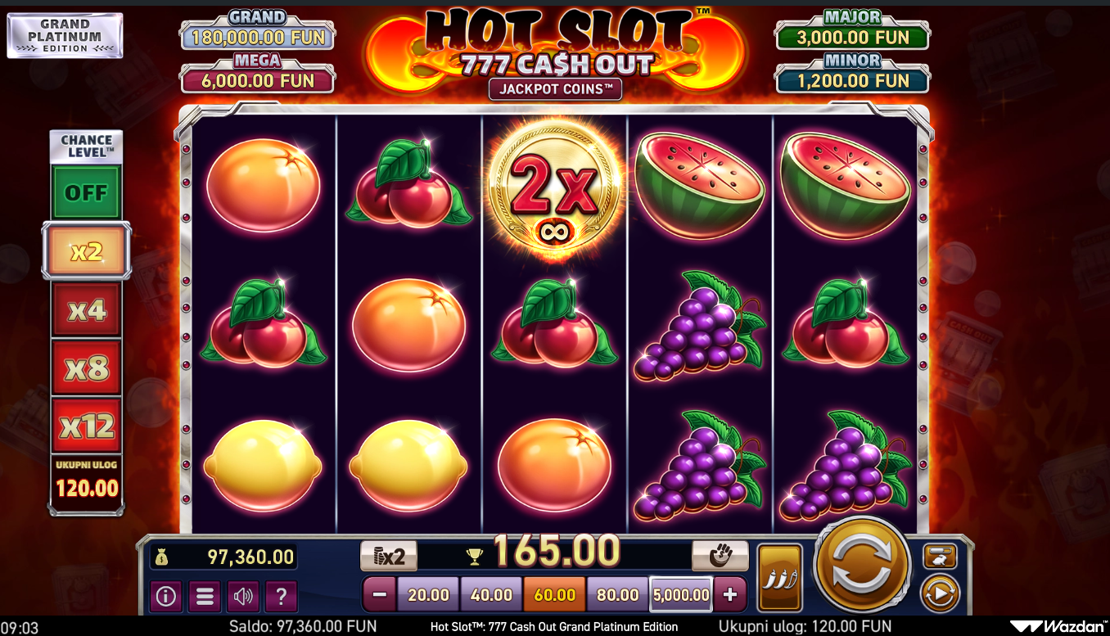Select the x4 Chance Level

[86, 310]
